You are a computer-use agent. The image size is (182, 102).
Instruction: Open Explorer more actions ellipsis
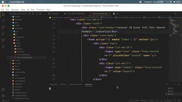pos(44,14)
